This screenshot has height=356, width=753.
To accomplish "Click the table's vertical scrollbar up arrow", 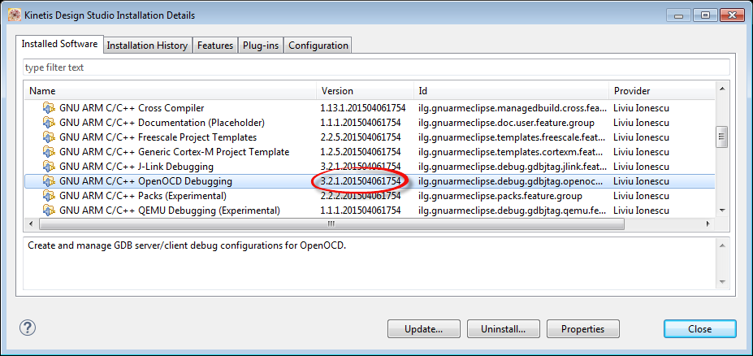I will [x=721, y=89].
